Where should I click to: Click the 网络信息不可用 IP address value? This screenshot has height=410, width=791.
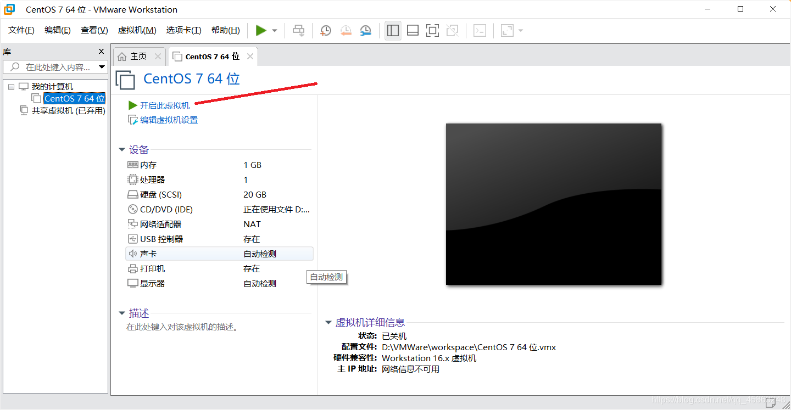[x=410, y=369]
